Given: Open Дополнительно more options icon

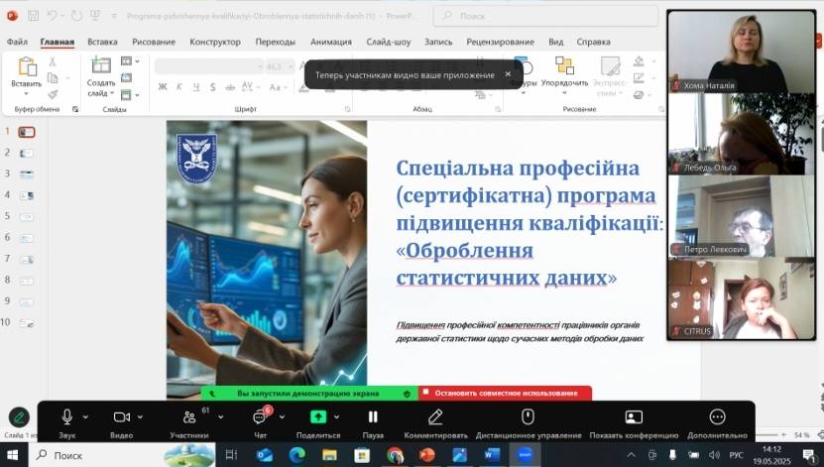Looking at the screenshot, I should click(x=717, y=417).
